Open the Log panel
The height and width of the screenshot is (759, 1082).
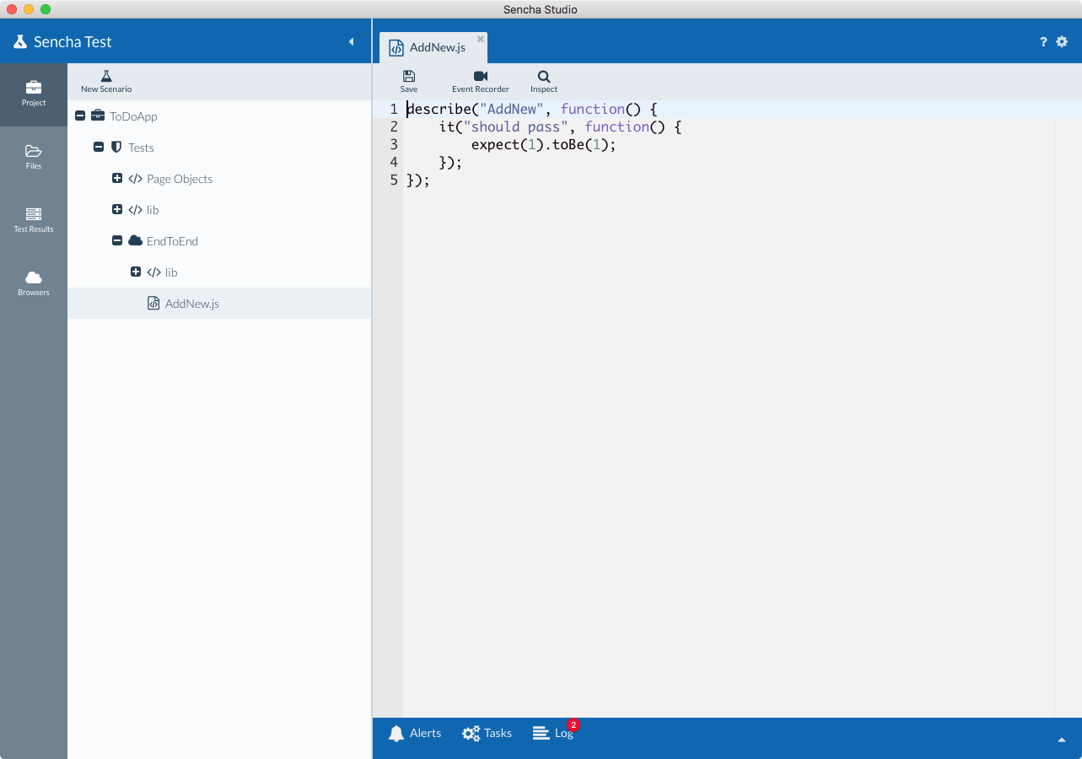click(553, 734)
